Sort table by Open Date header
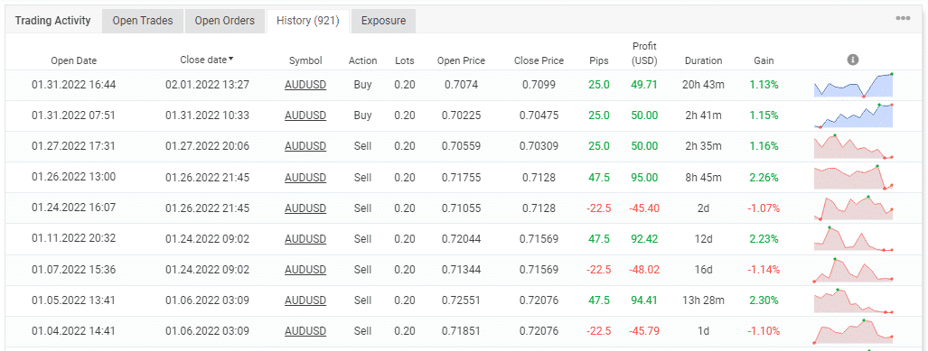The width and height of the screenshot is (928, 351). point(73,60)
